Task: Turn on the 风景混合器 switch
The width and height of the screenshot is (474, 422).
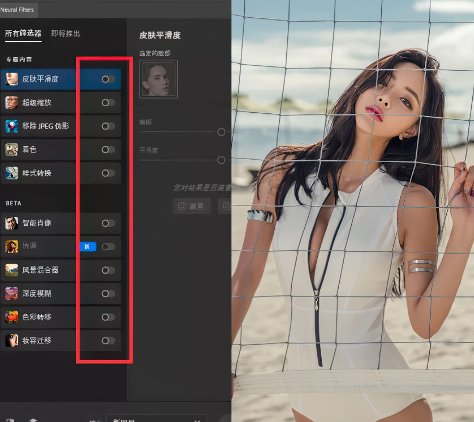Action: click(108, 270)
